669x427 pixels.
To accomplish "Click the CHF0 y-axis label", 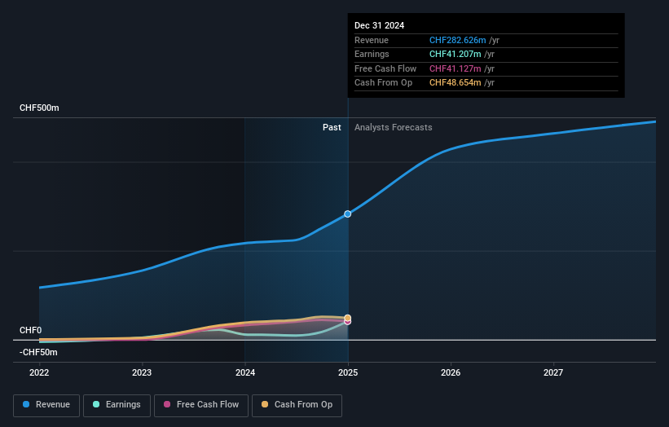I will 31,330.
